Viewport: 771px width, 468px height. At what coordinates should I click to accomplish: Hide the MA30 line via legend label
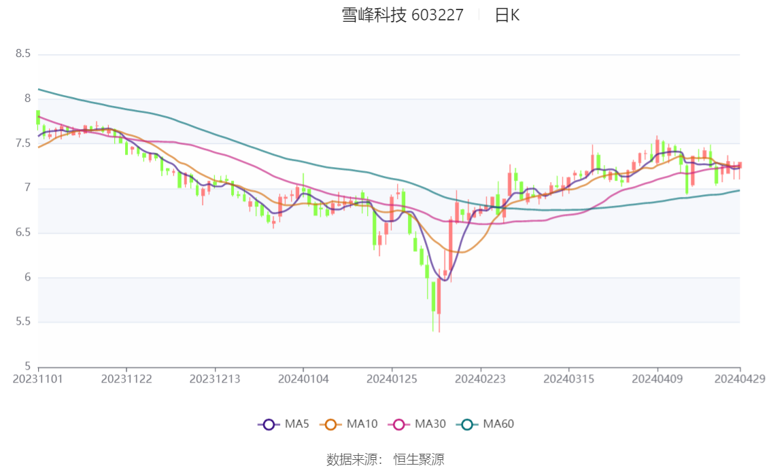point(430,424)
